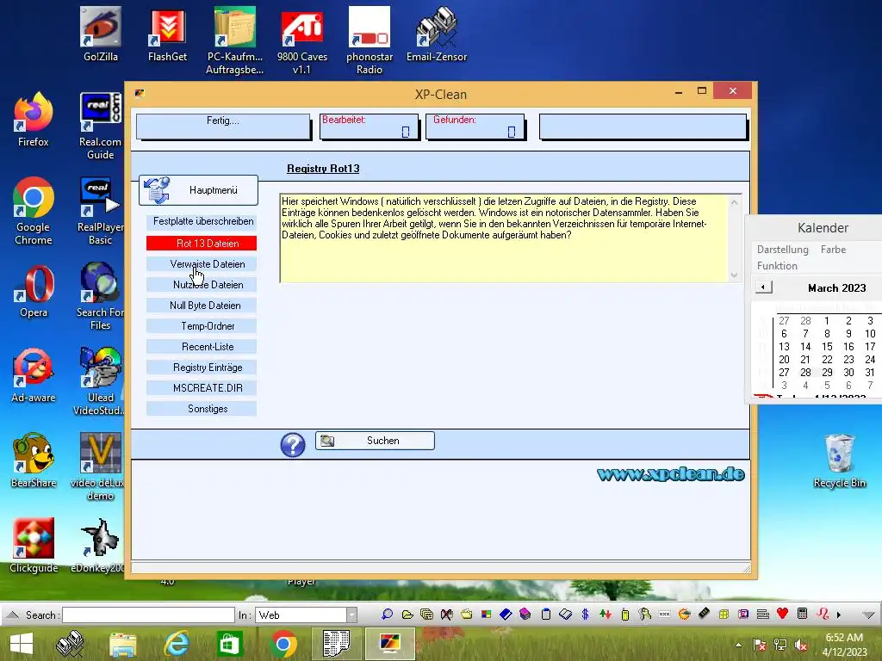882x661 pixels.
Task: Open video deLuxe demo desktop icon
Action: point(100,467)
